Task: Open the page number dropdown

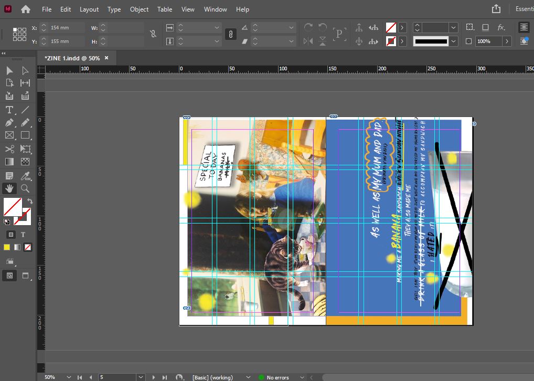Action: (x=140, y=377)
